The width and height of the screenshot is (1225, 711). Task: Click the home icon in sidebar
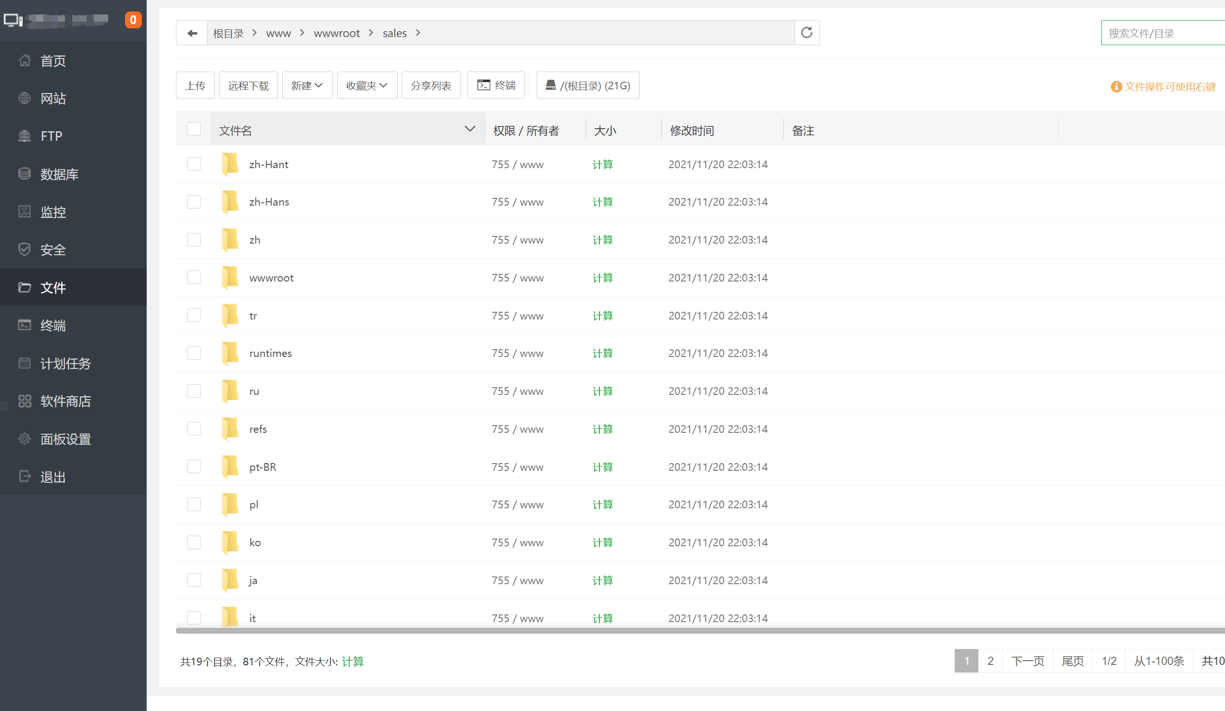click(x=25, y=61)
